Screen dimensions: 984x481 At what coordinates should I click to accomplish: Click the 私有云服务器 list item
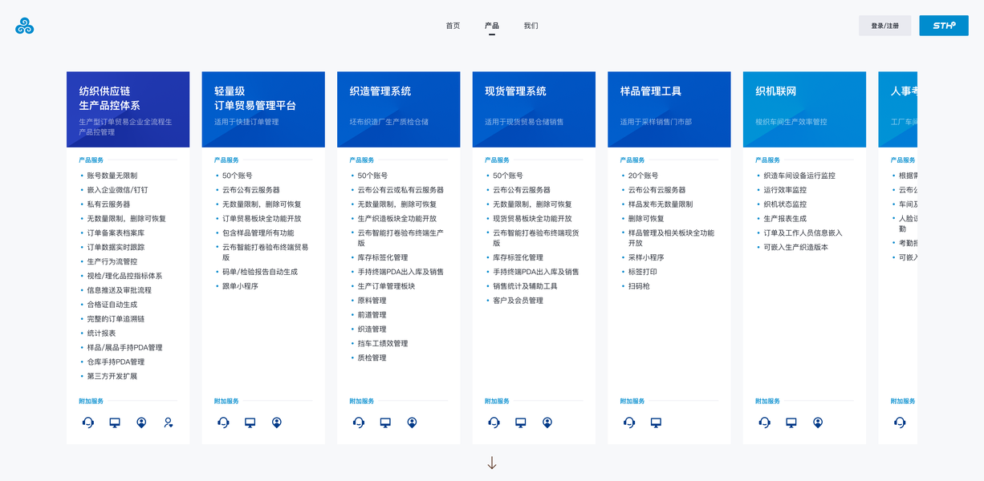point(108,204)
